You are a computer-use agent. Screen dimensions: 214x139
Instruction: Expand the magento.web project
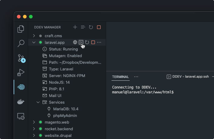(34, 122)
